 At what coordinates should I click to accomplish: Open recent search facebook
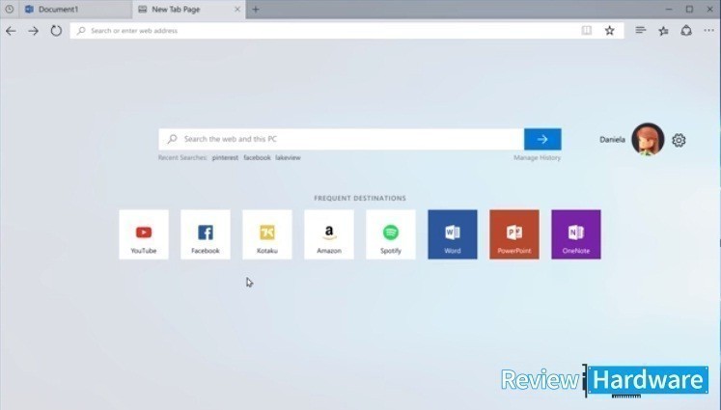coord(257,157)
